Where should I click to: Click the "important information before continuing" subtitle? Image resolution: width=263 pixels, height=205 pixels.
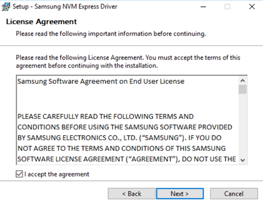[147, 34]
